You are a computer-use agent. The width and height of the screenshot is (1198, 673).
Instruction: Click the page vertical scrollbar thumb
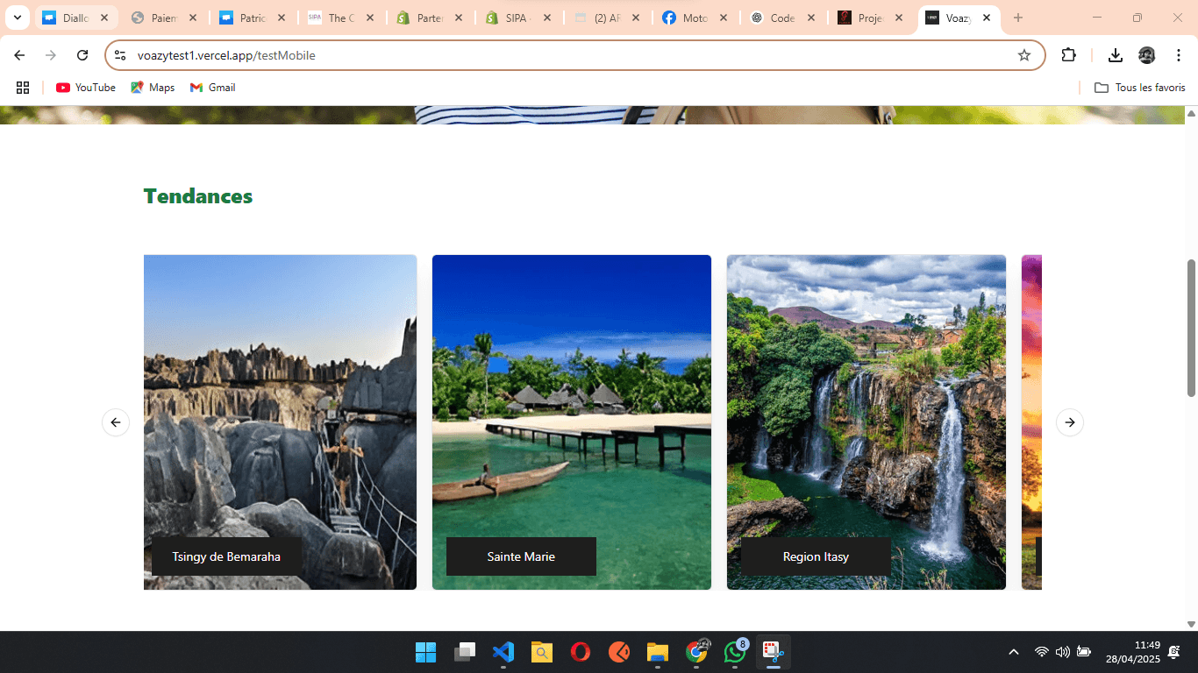tap(1191, 328)
